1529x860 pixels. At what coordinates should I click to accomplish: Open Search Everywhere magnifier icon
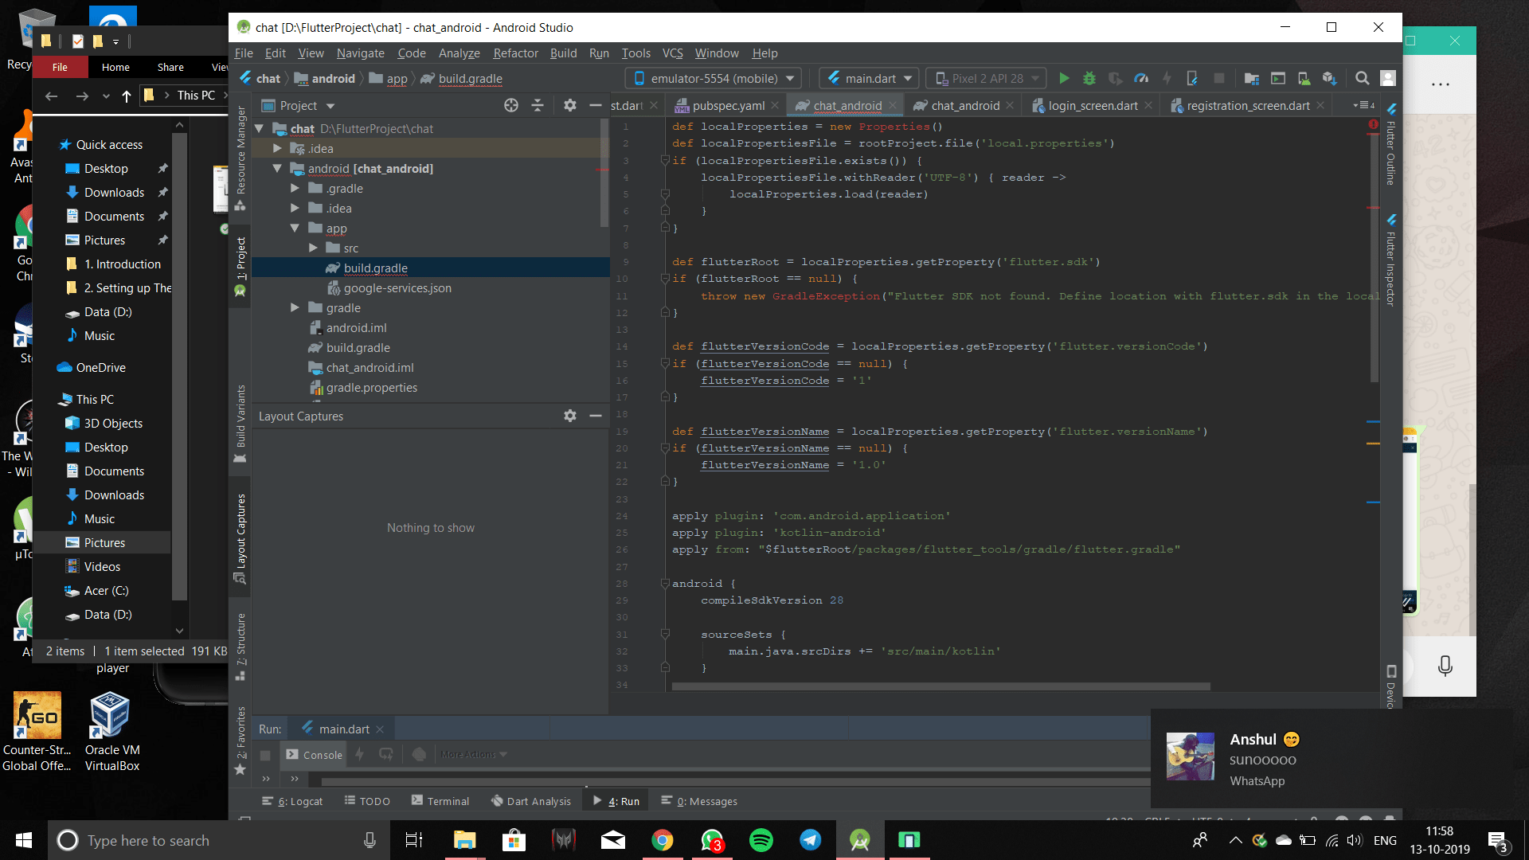[x=1362, y=78]
